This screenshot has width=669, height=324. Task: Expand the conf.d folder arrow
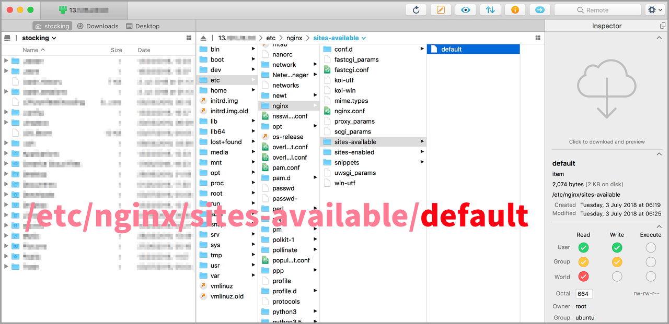click(422, 49)
